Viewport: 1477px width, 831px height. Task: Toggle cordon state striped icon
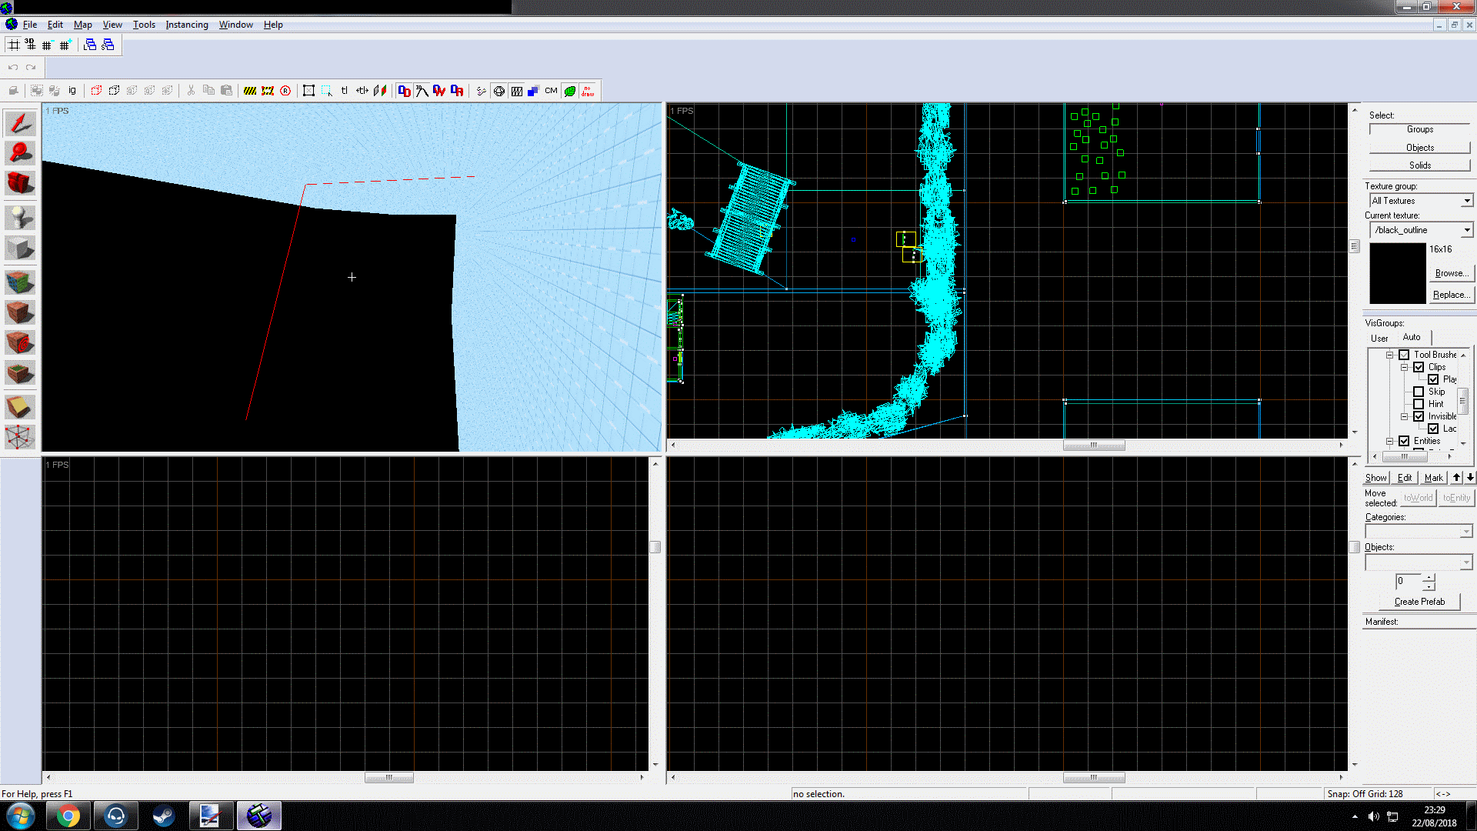click(250, 91)
